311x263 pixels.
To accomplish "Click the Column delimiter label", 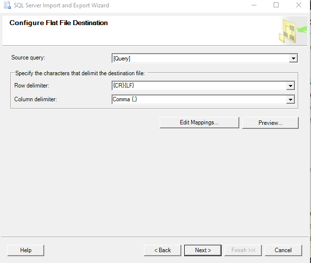I will (x=35, y=99).
